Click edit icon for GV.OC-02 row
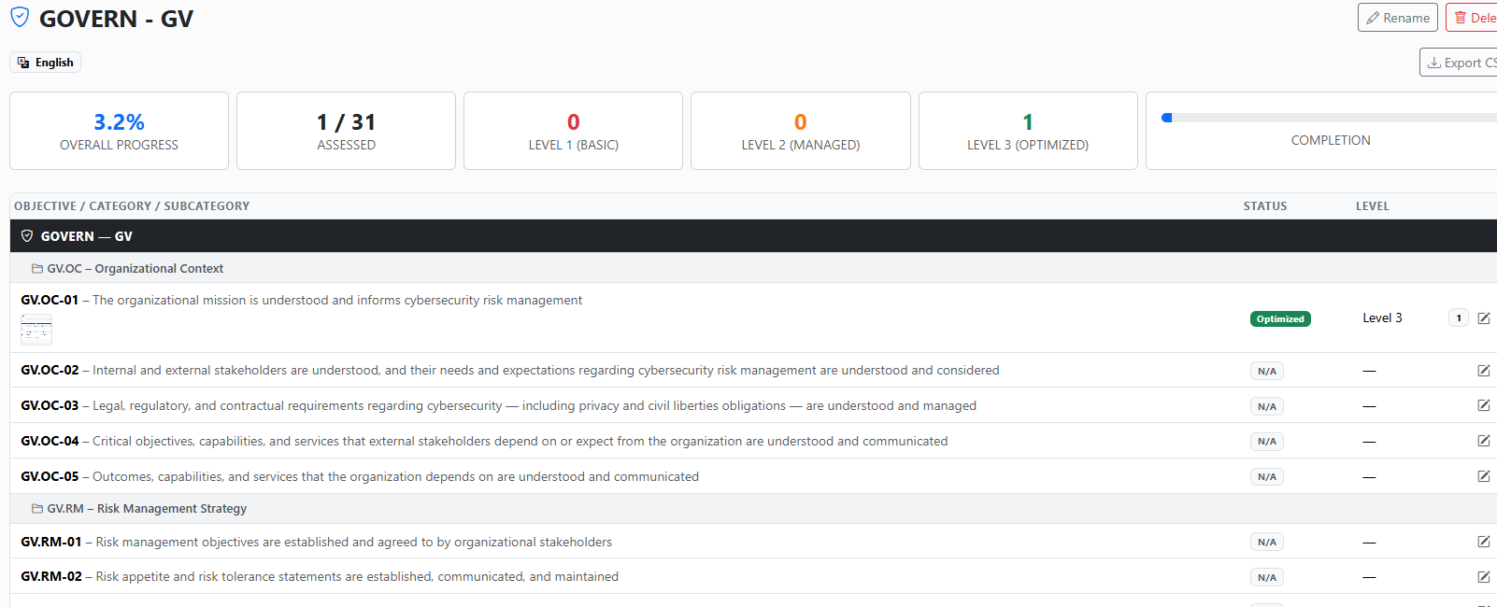This screenshot has width=1497, height=607. click(1484, 371)
